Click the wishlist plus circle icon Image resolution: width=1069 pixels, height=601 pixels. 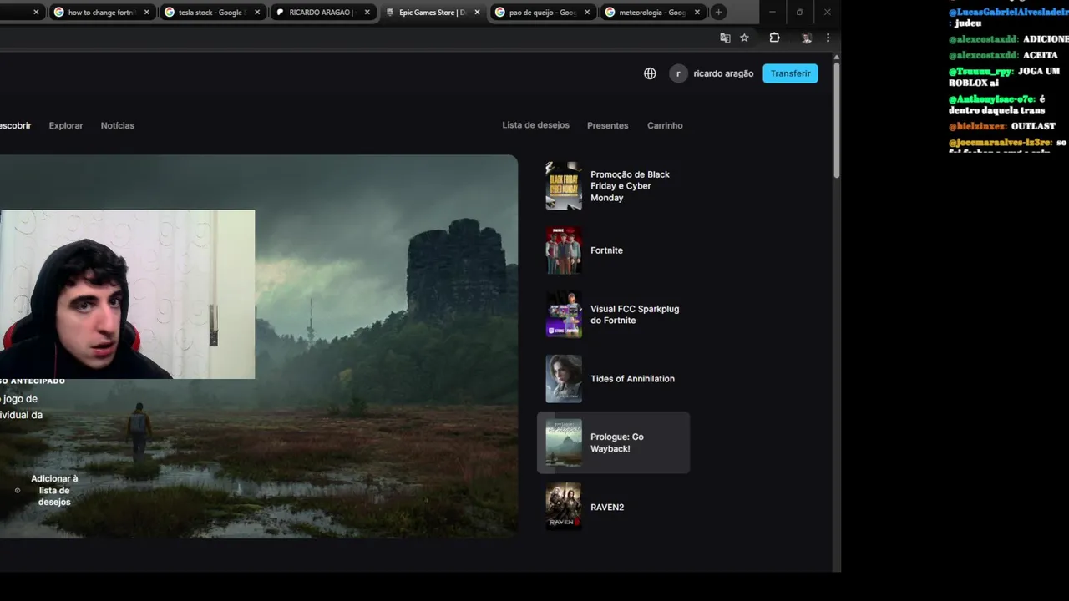click(x=18, y=490)
